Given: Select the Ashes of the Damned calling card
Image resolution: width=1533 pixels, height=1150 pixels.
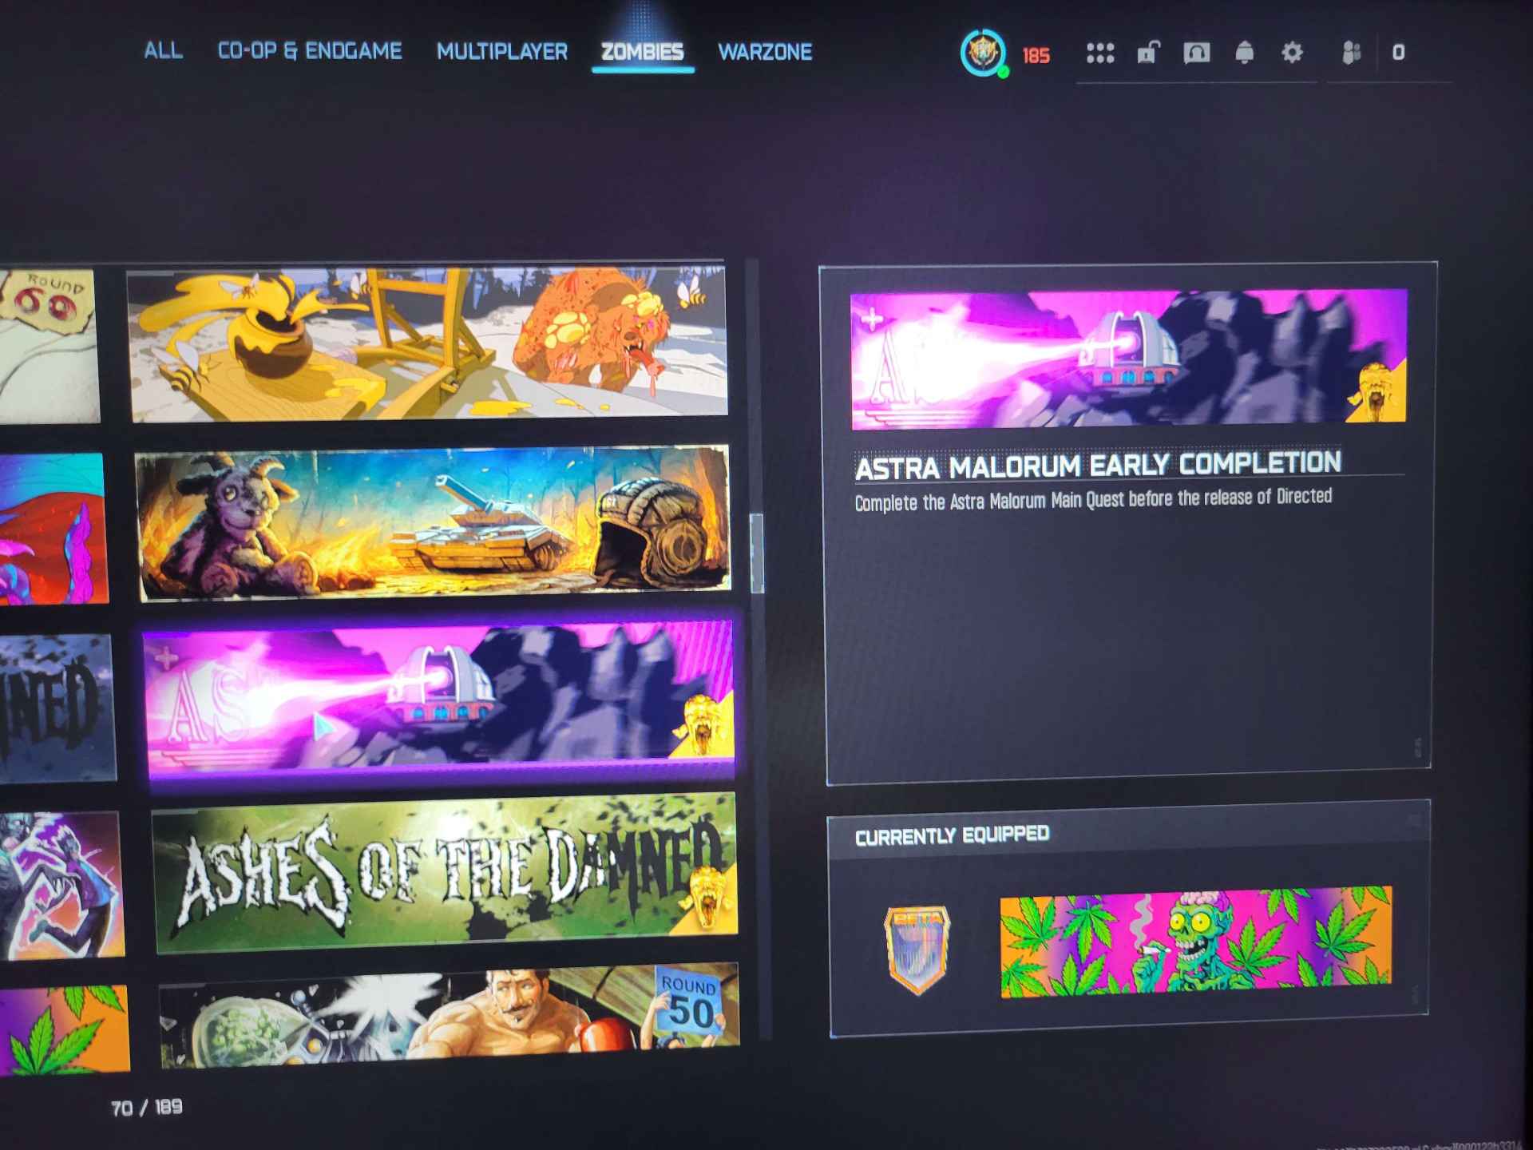Looking at the screenshot, I should coord(445,873).
